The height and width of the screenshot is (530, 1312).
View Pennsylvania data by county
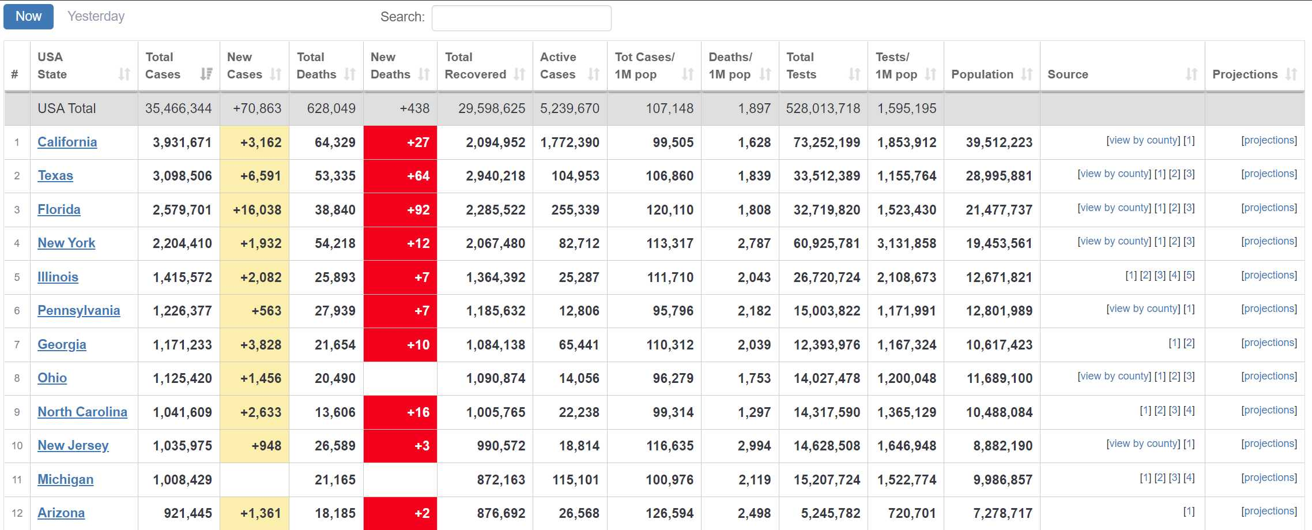tap(1143, 309)
